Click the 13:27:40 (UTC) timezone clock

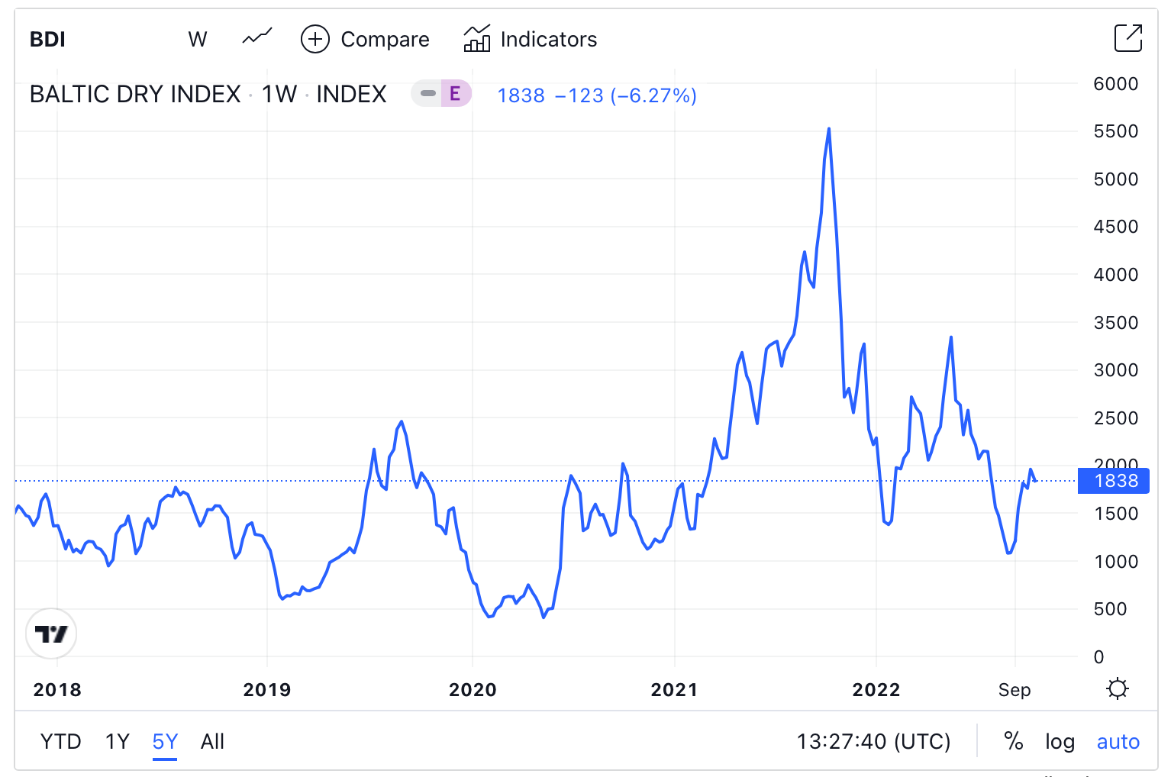click(x=873, y=741)
